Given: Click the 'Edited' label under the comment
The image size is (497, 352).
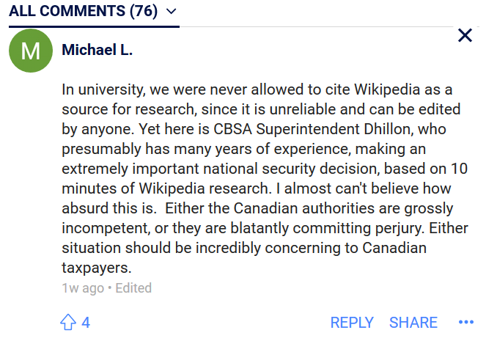Looking at the screenshot, I should (133, 288).
